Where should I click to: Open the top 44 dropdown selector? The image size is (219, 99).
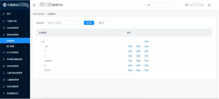pyautogui.click(x=161, y=5)
